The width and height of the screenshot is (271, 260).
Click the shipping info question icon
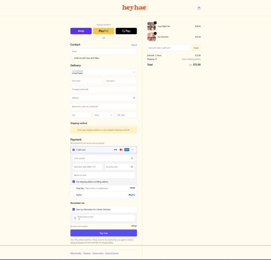156,59
